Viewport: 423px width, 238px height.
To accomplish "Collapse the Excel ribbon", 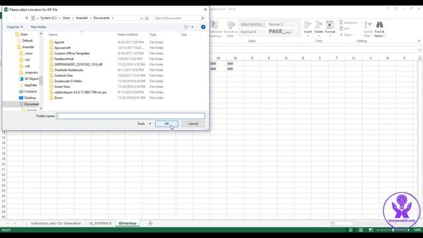I will pos(419,41).
